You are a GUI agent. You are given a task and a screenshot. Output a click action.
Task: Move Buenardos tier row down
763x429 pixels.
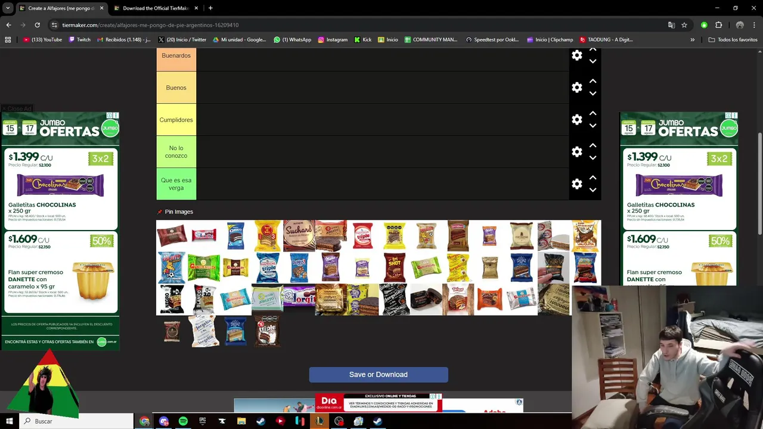pyautogui.click(x=593, y=61)
